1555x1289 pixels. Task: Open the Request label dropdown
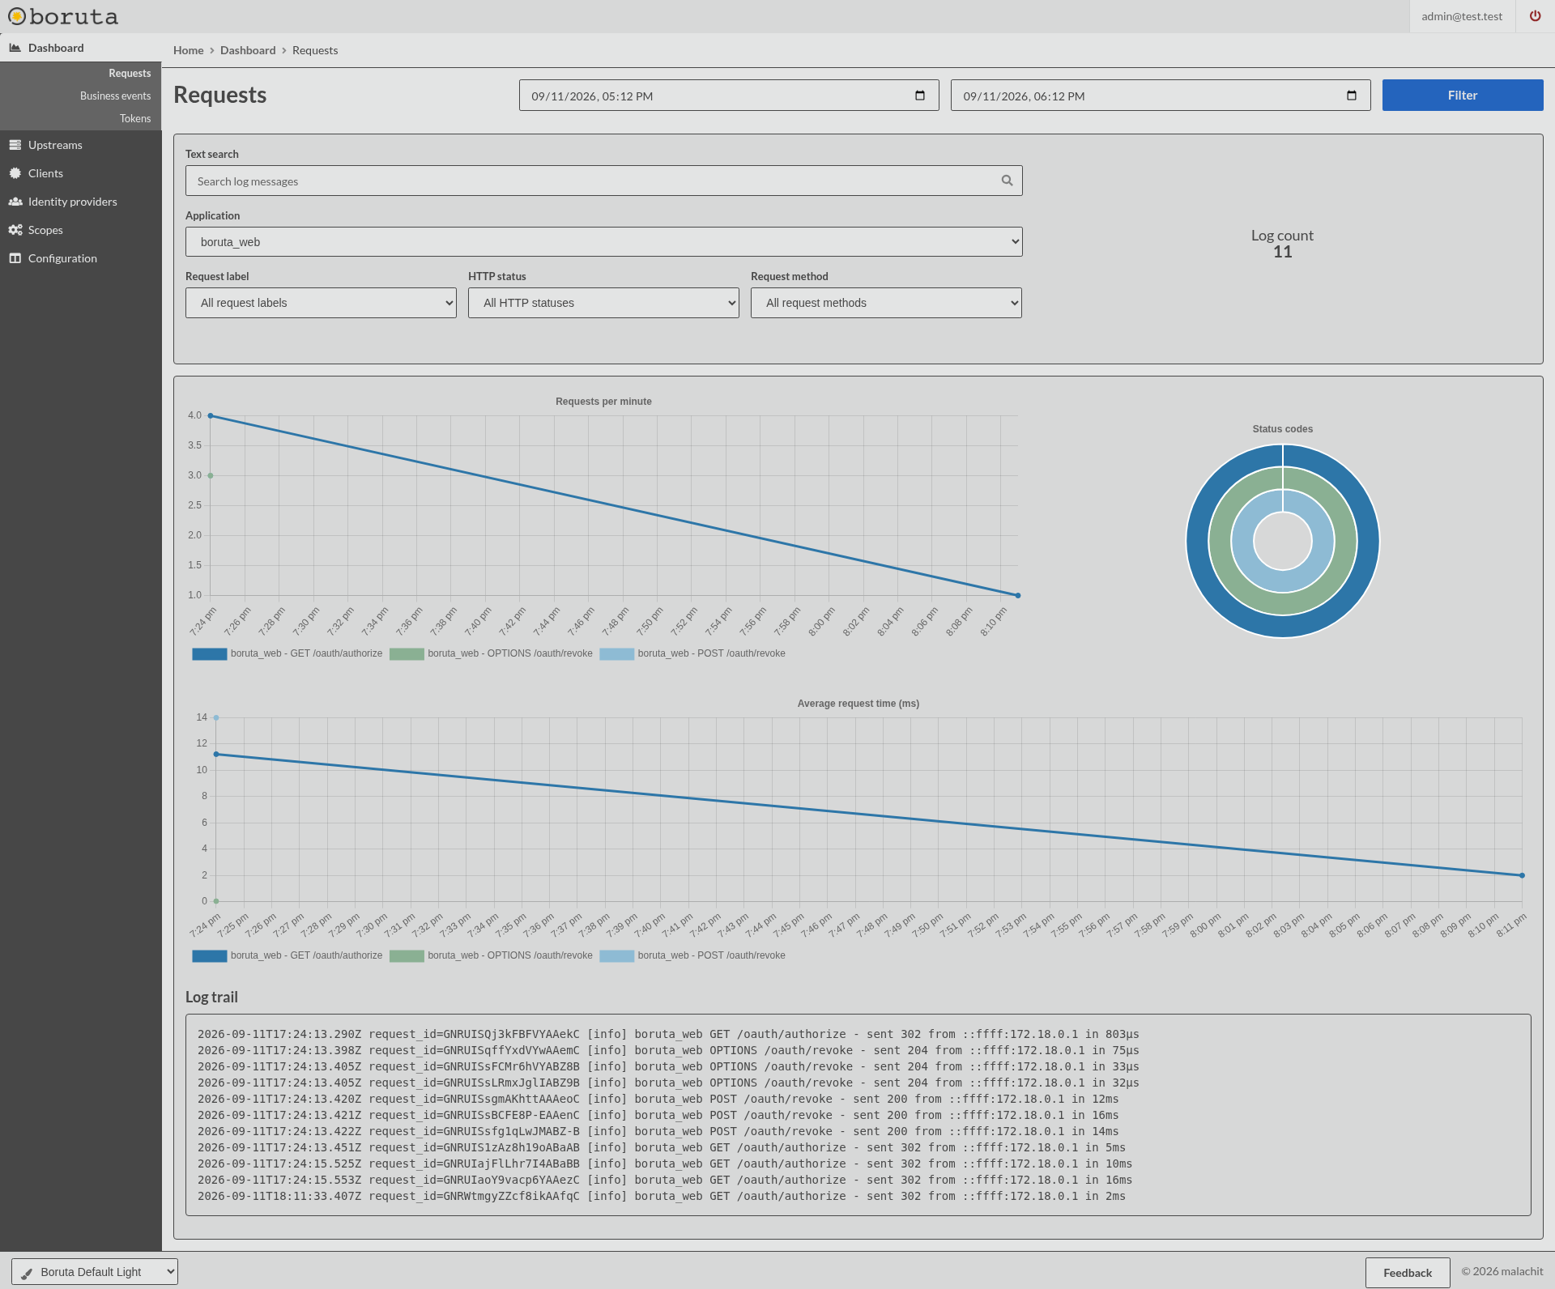coord(321,303)
